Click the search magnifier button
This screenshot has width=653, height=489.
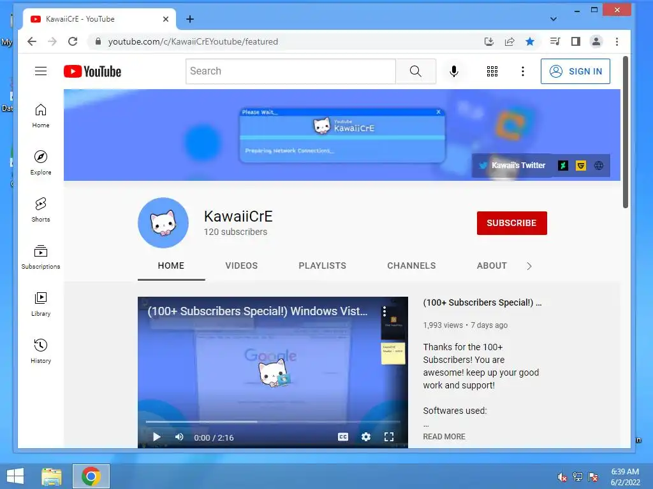click(415, 71)
